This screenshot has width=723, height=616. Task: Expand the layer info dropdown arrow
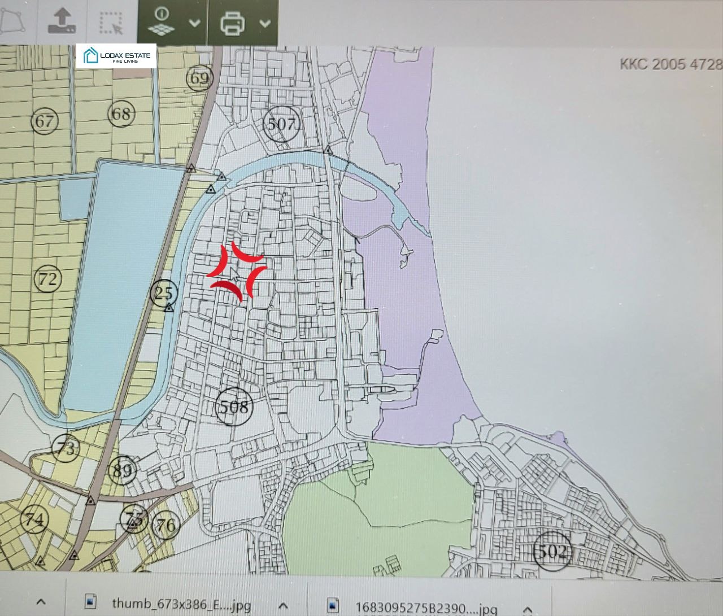pos(194,23)
